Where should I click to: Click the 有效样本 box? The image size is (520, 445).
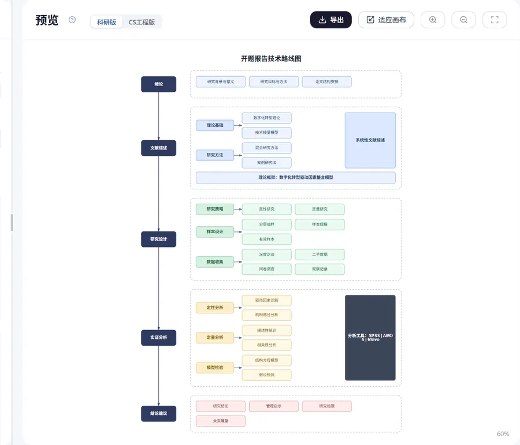(266, 239)
